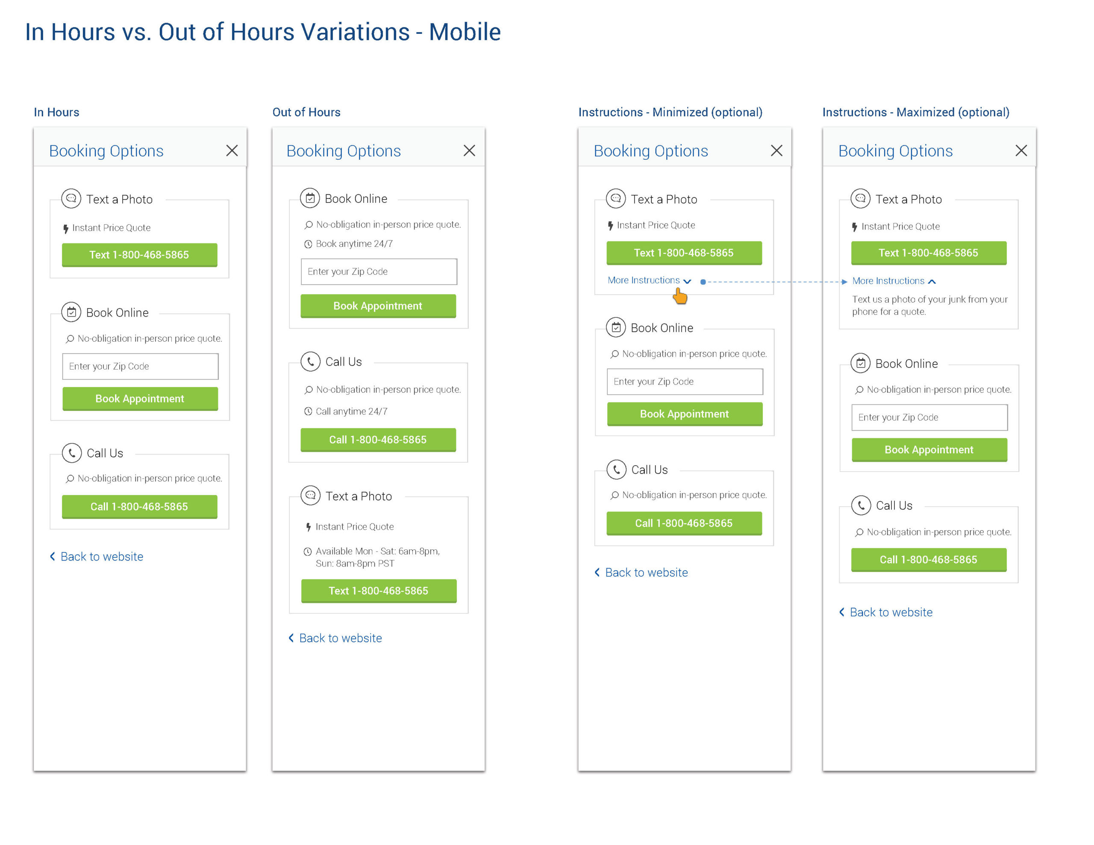Click the back chevron in the In Hours panel

pos(53,557)
